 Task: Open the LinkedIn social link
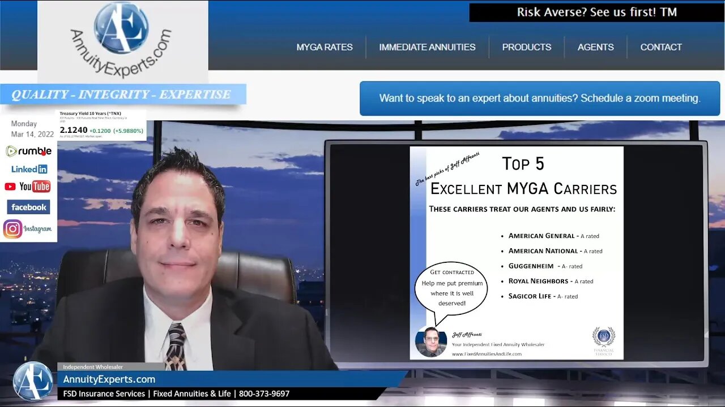29,169
